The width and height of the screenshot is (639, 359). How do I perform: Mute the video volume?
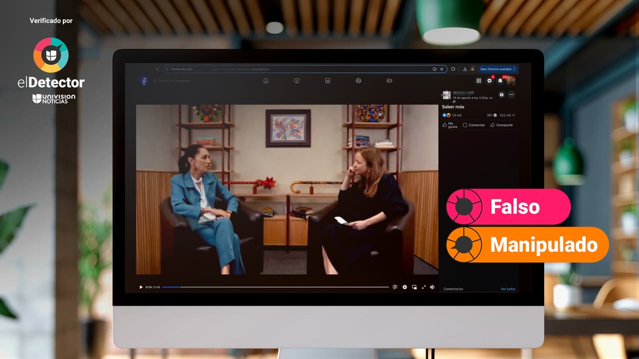pyautogui.click(x=432, y=287)
